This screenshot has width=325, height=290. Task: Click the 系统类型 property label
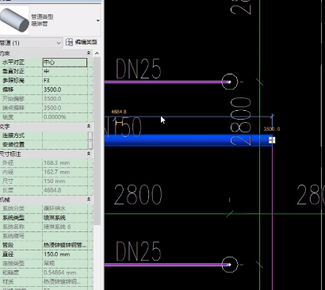[x=13, y=218]
